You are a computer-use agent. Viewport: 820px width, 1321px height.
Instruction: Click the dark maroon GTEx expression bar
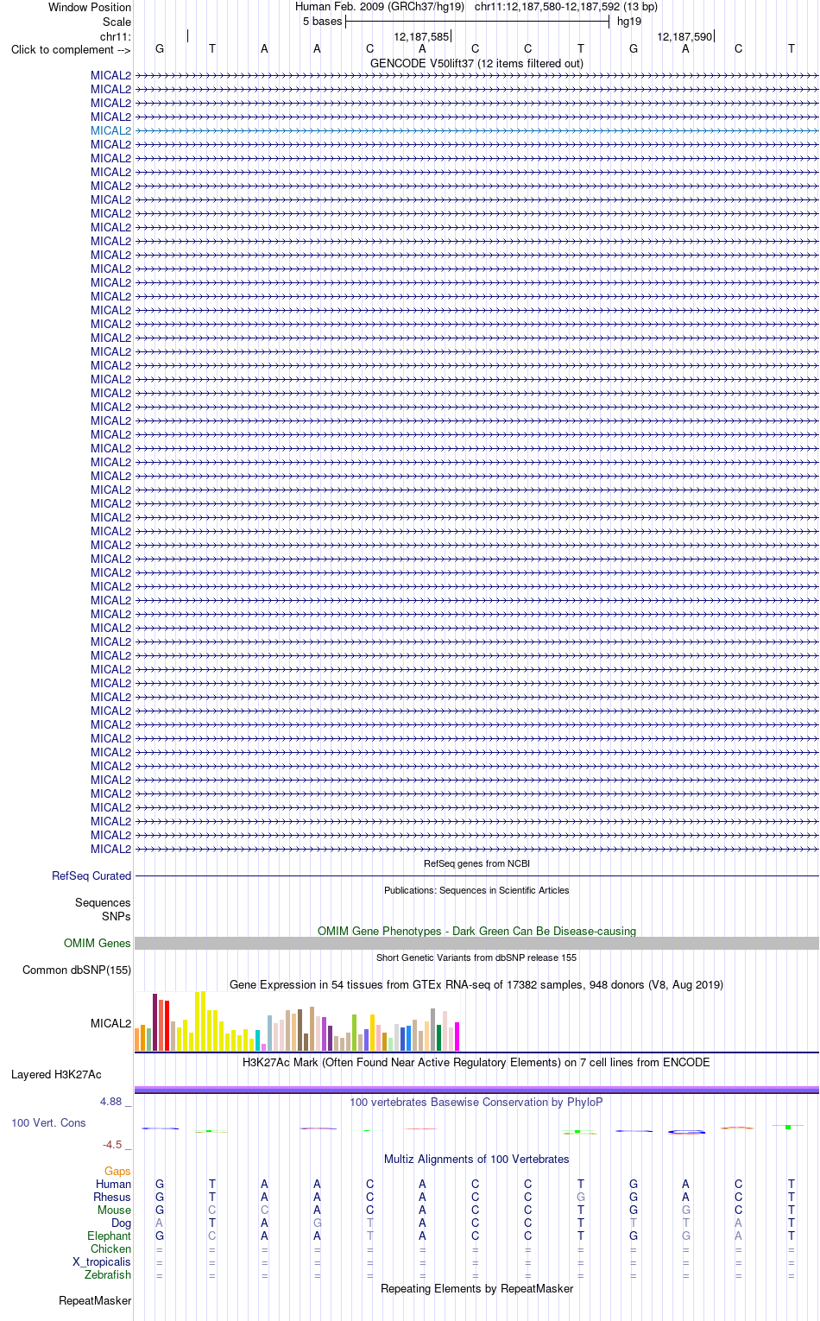point(155,1022)
